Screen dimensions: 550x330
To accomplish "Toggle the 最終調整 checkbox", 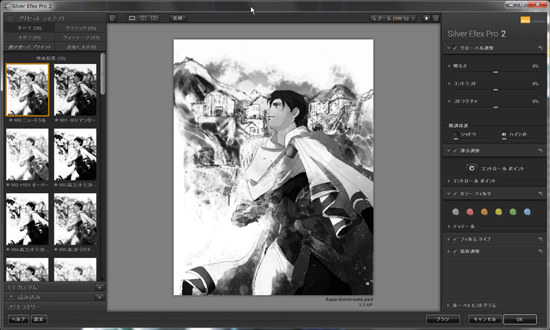I will (x=455, y=251).
